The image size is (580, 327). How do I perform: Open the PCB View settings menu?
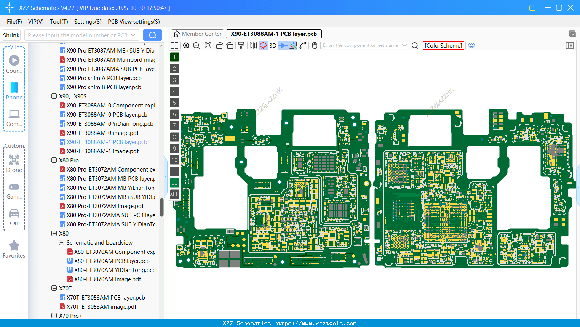tap(133, 22)
